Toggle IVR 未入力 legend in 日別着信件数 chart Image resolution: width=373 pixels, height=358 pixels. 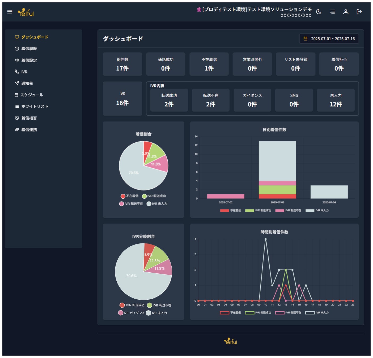tap(317, 210)
